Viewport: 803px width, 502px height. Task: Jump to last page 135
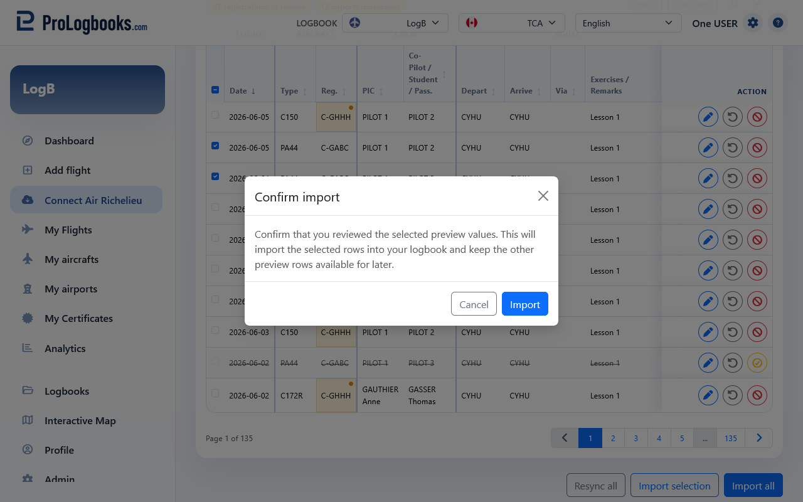(731, 438)
